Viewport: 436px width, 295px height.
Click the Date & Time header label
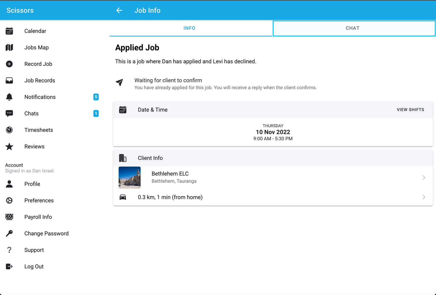click(153, 110)
